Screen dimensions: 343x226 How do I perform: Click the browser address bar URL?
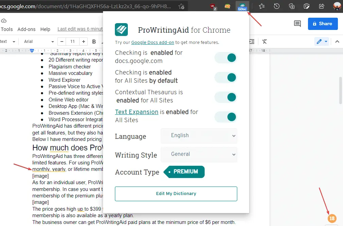pos(85,6)
